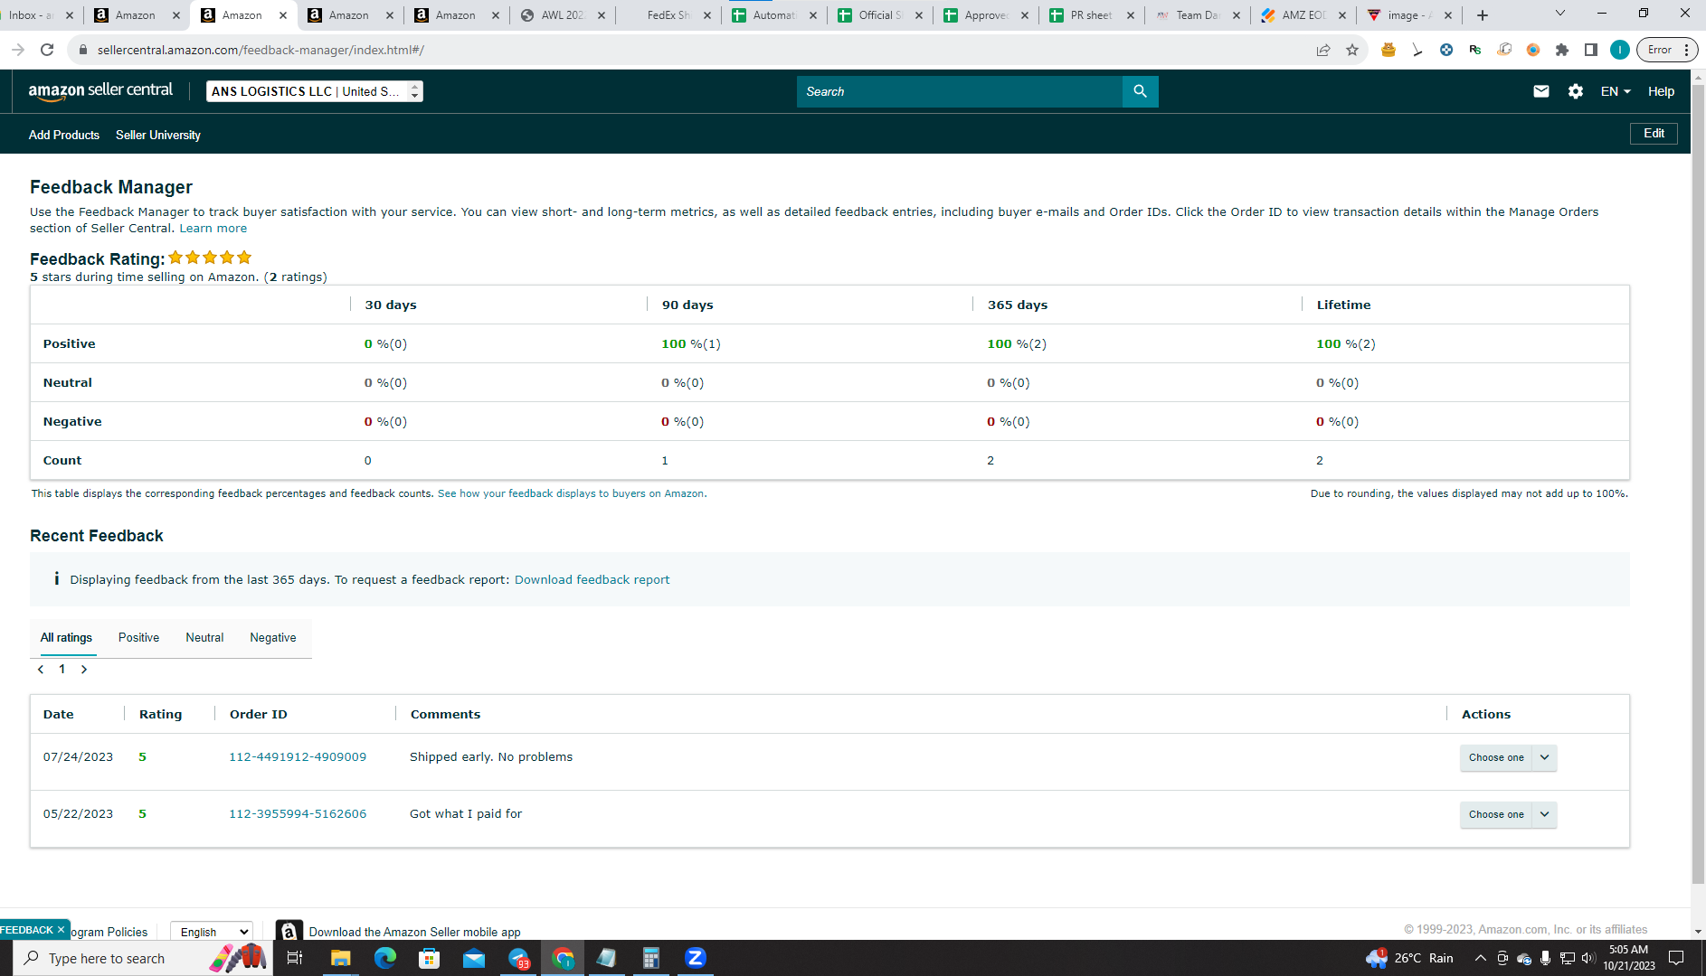
Task: Open the Seller Central messages envelope
Action: coord(1541,91)
